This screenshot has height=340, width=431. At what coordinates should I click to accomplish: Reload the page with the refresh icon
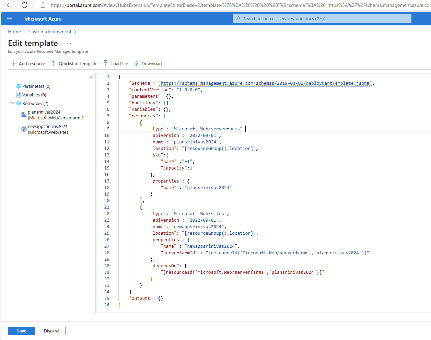tap(24, 5)
